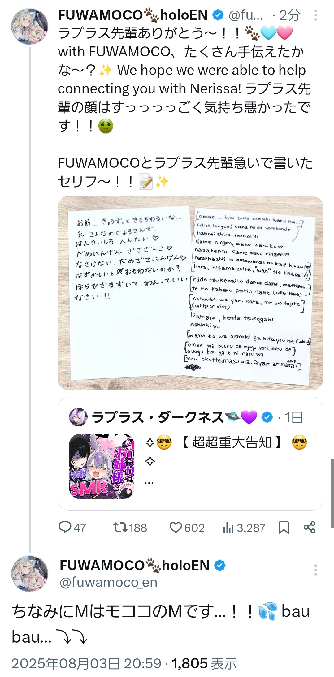This screenshot has height=677, width=334.
Task: Like the tweet with 602 hearts
Action: click(x=187, y=528)
